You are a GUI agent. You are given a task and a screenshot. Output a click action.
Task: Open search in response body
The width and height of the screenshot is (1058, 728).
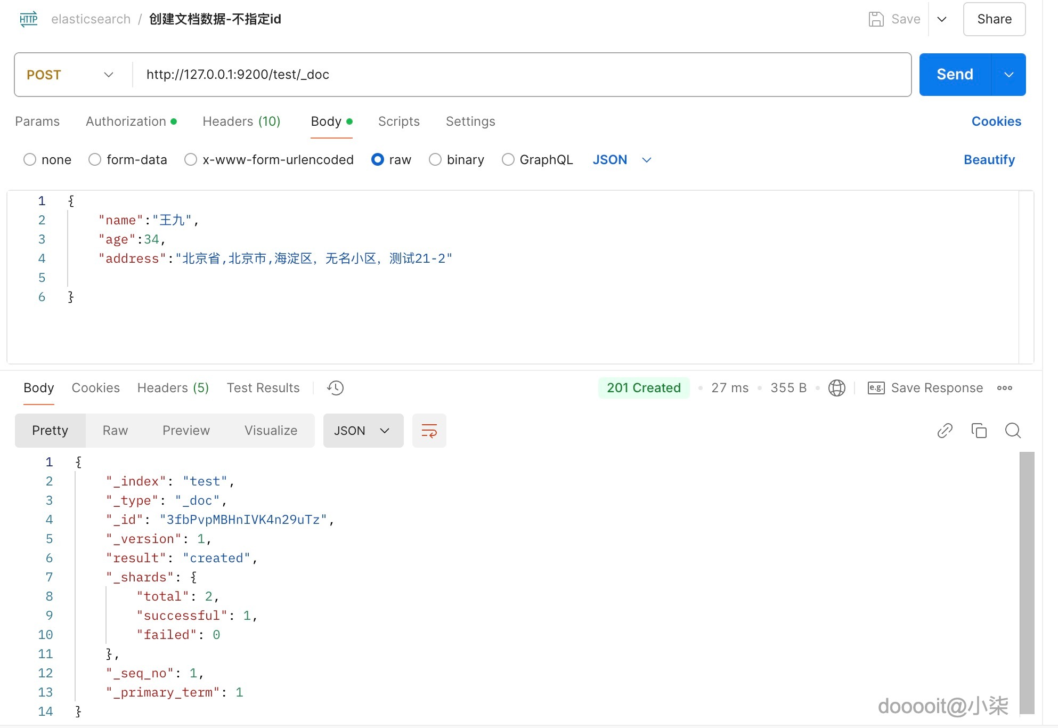(1013, 431)
